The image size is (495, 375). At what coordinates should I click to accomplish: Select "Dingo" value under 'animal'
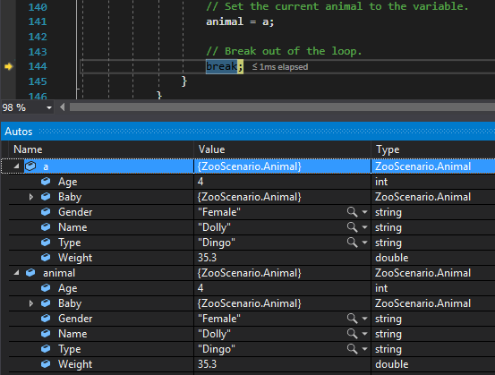(x=217, y=349)
